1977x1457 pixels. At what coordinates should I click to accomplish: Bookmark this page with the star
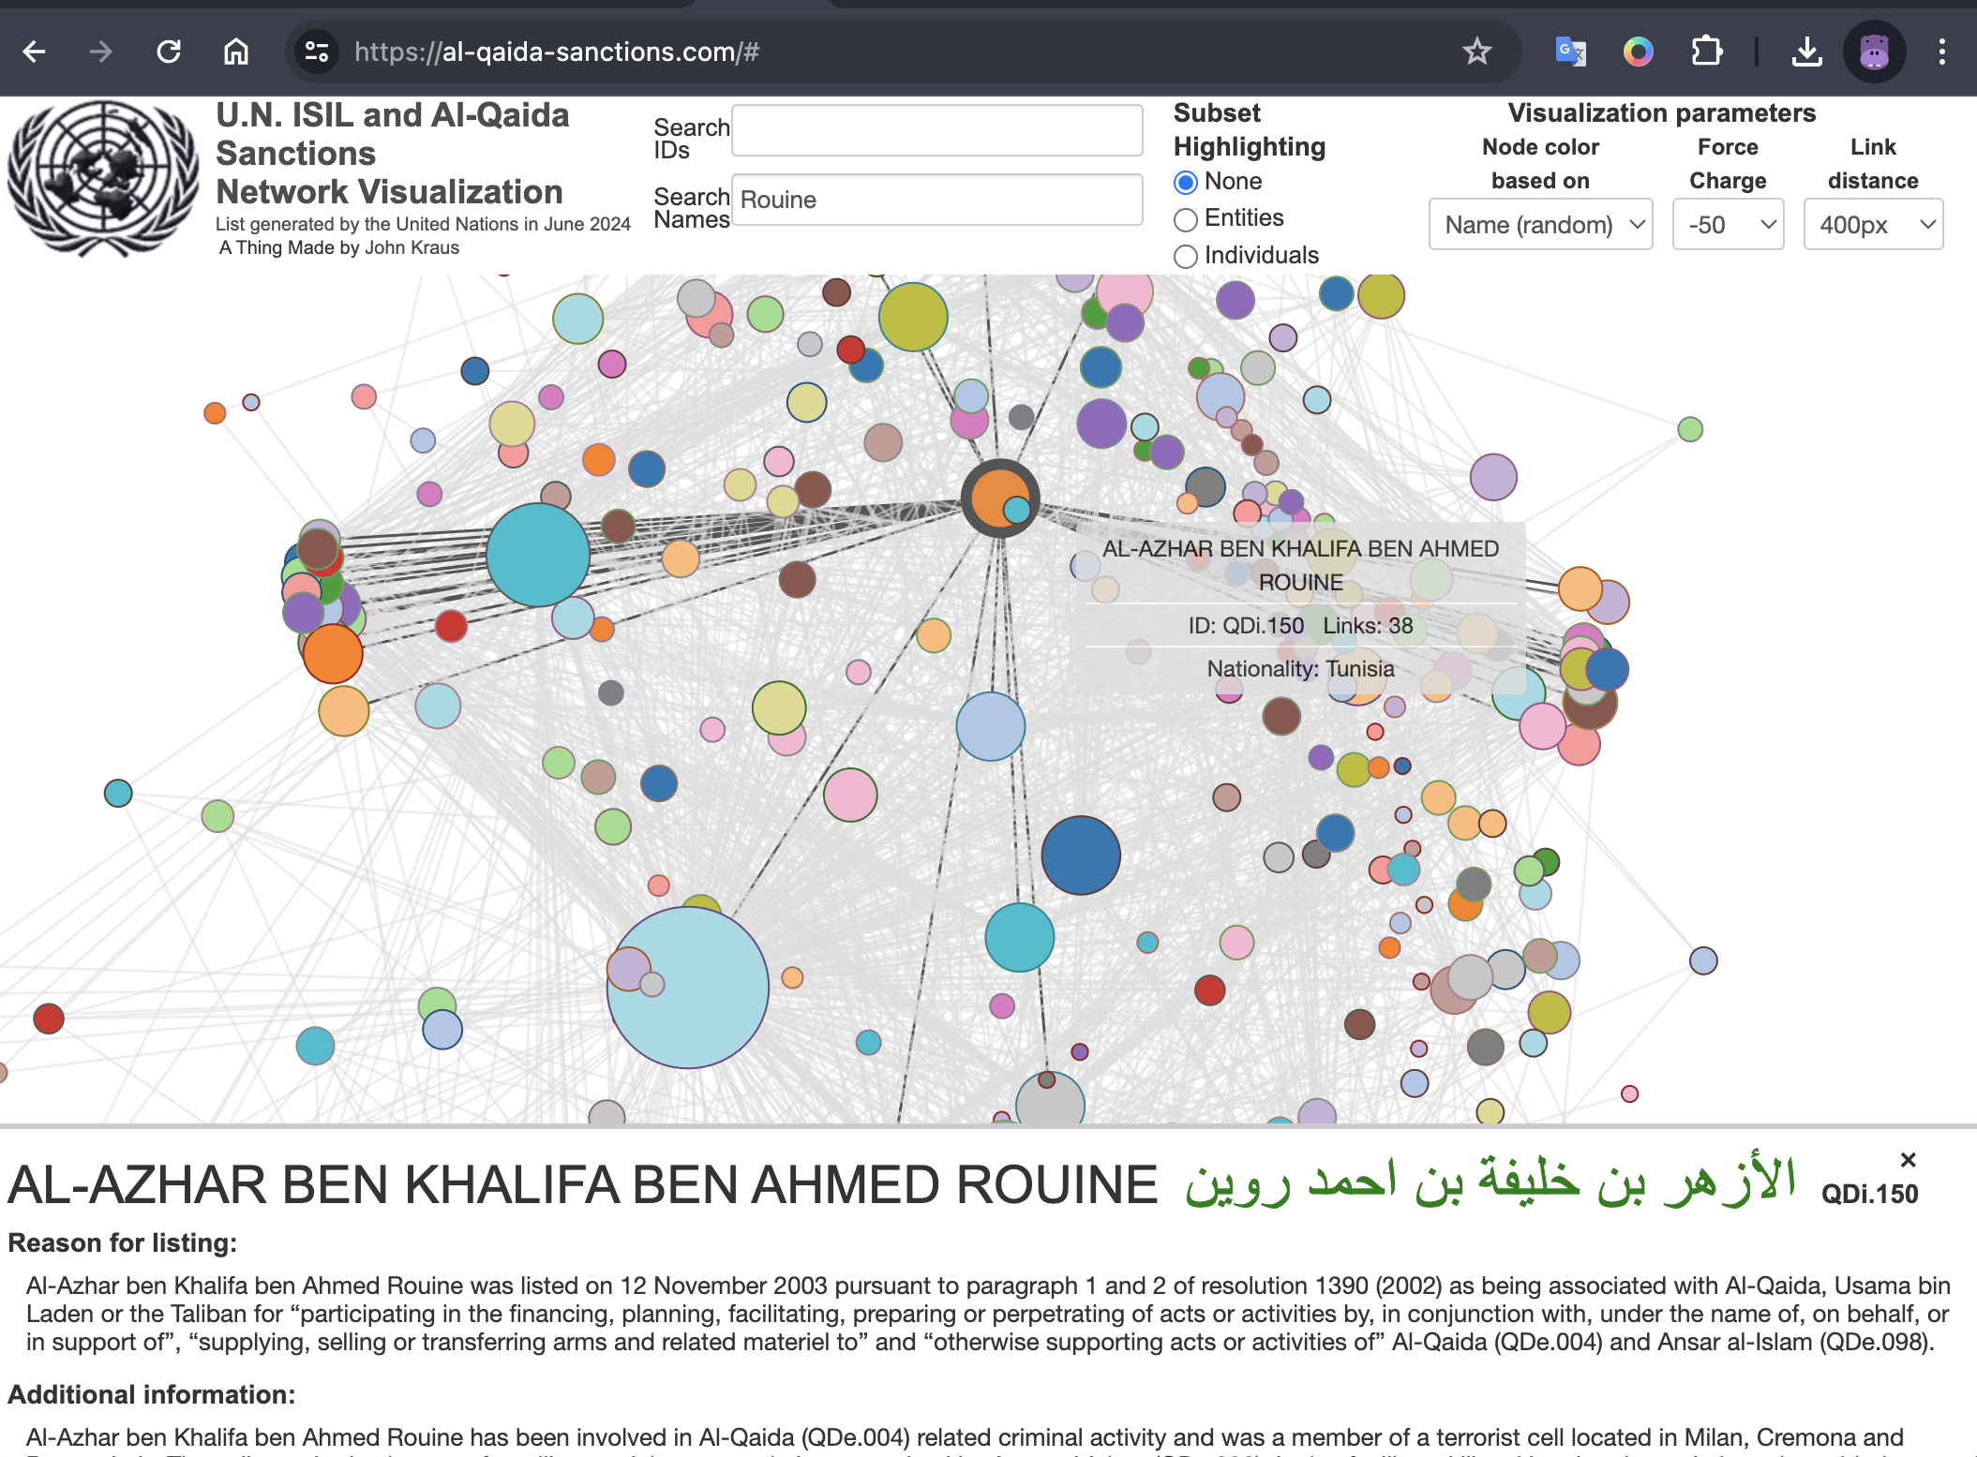pyautogui.click(x=1476, y=52)
